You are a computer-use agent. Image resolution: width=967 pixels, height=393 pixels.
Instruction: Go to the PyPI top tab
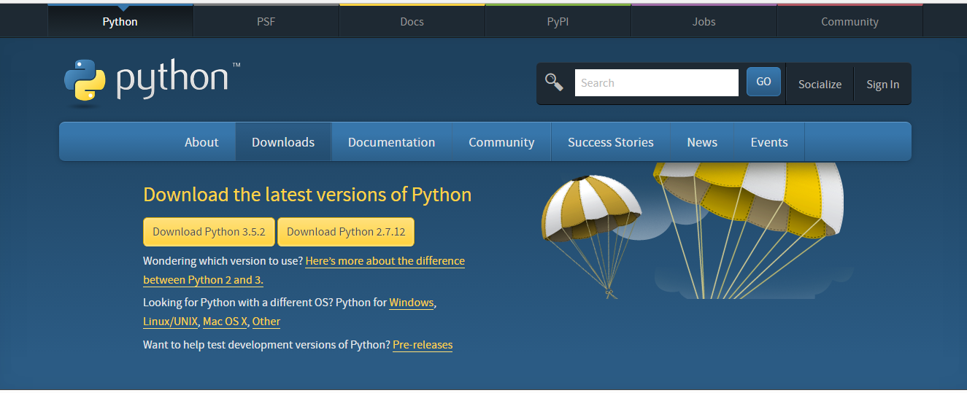558,22
